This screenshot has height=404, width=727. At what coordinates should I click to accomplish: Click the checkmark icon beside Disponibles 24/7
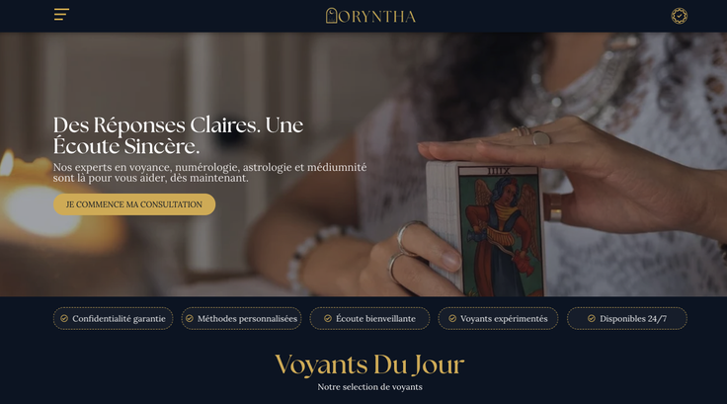click(592, 319)
